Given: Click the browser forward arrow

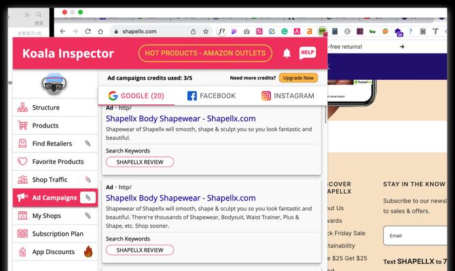Looking at the screenshot, I should coord(75,31).
